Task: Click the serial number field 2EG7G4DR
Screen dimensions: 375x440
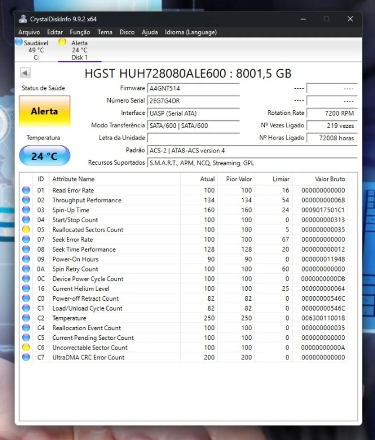Action: pos(193,101)
